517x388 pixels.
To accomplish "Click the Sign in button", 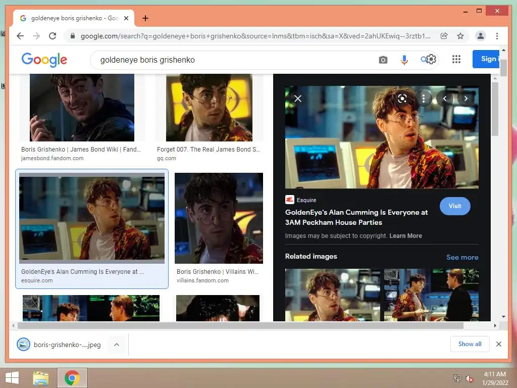I will 487,59.
